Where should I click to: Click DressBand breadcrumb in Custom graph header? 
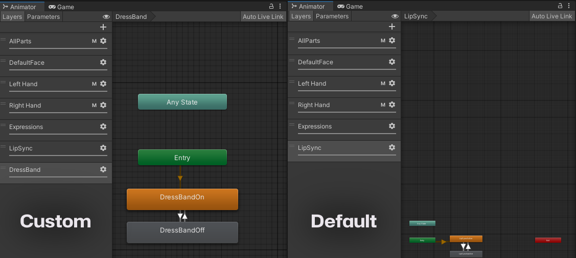point(131,17)
